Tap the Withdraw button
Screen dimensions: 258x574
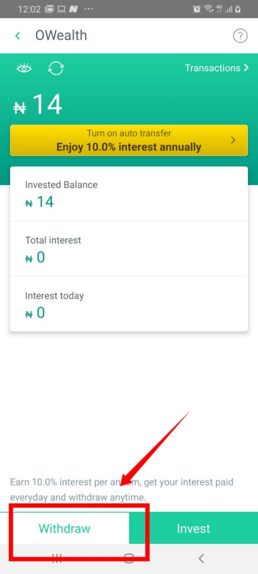coord(64,528)
